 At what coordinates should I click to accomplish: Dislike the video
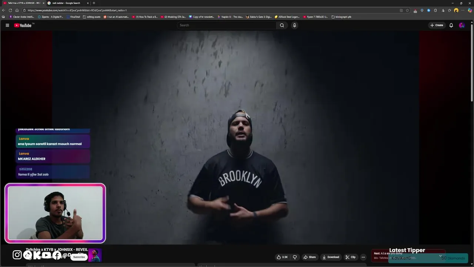[295, 257]
